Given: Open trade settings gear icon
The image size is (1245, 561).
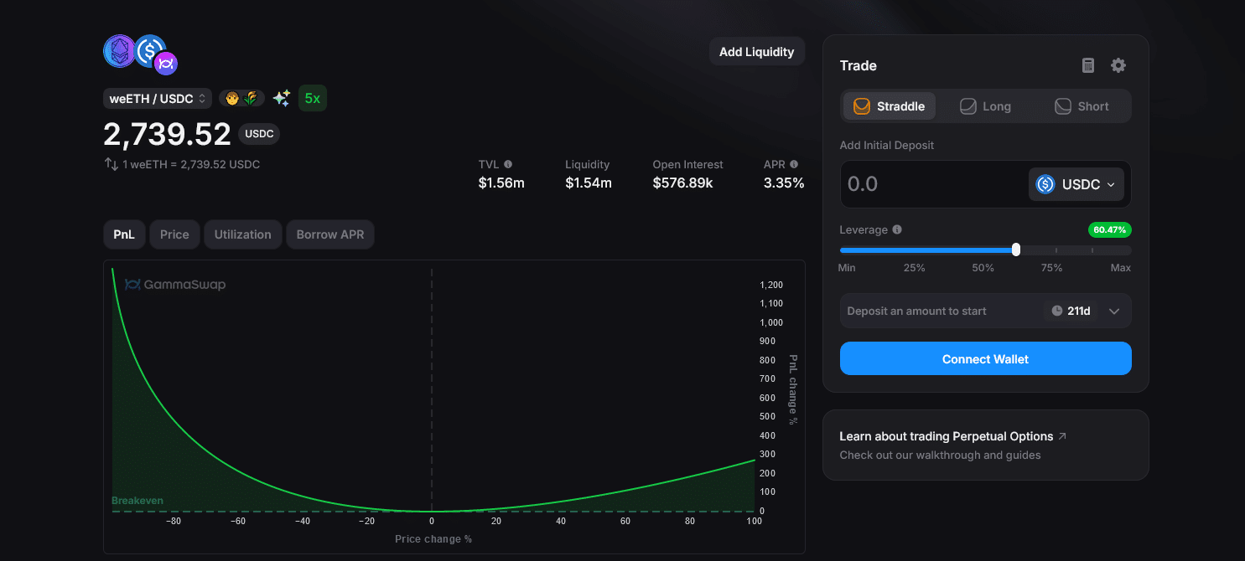Looking at the screenshot, I should (x=1118, y=65).
